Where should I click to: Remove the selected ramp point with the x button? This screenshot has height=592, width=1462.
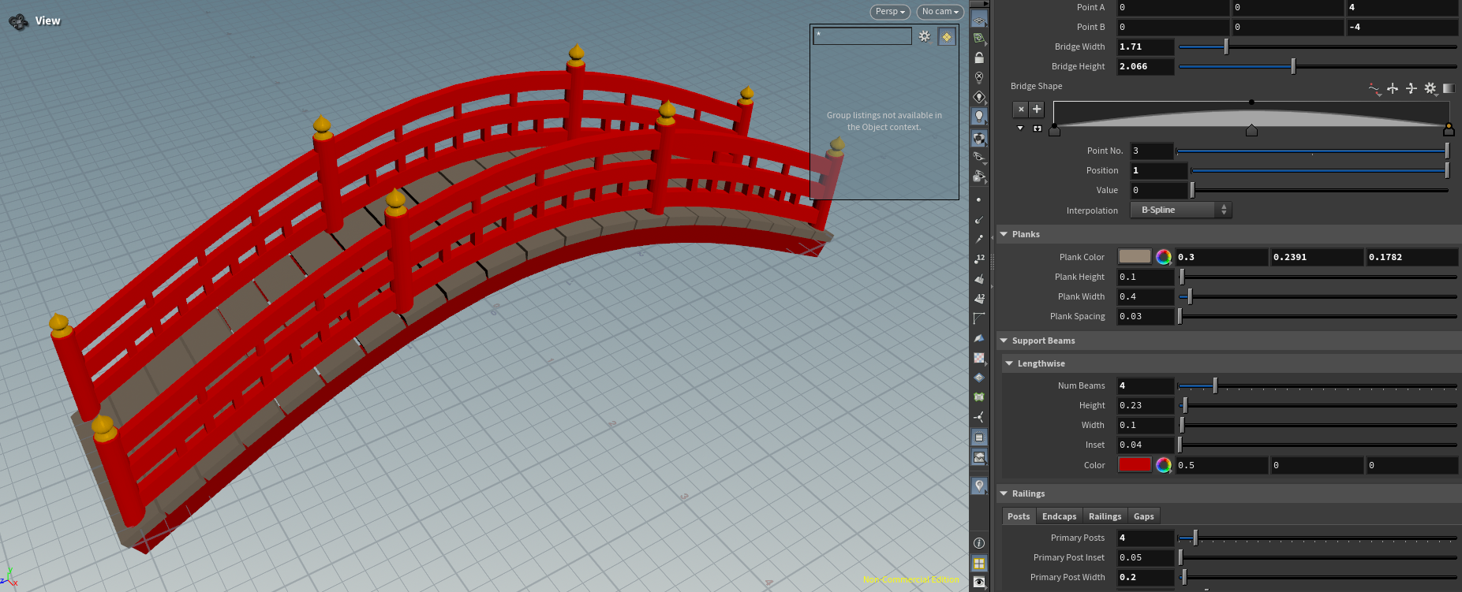click(x=1021, y=110)
